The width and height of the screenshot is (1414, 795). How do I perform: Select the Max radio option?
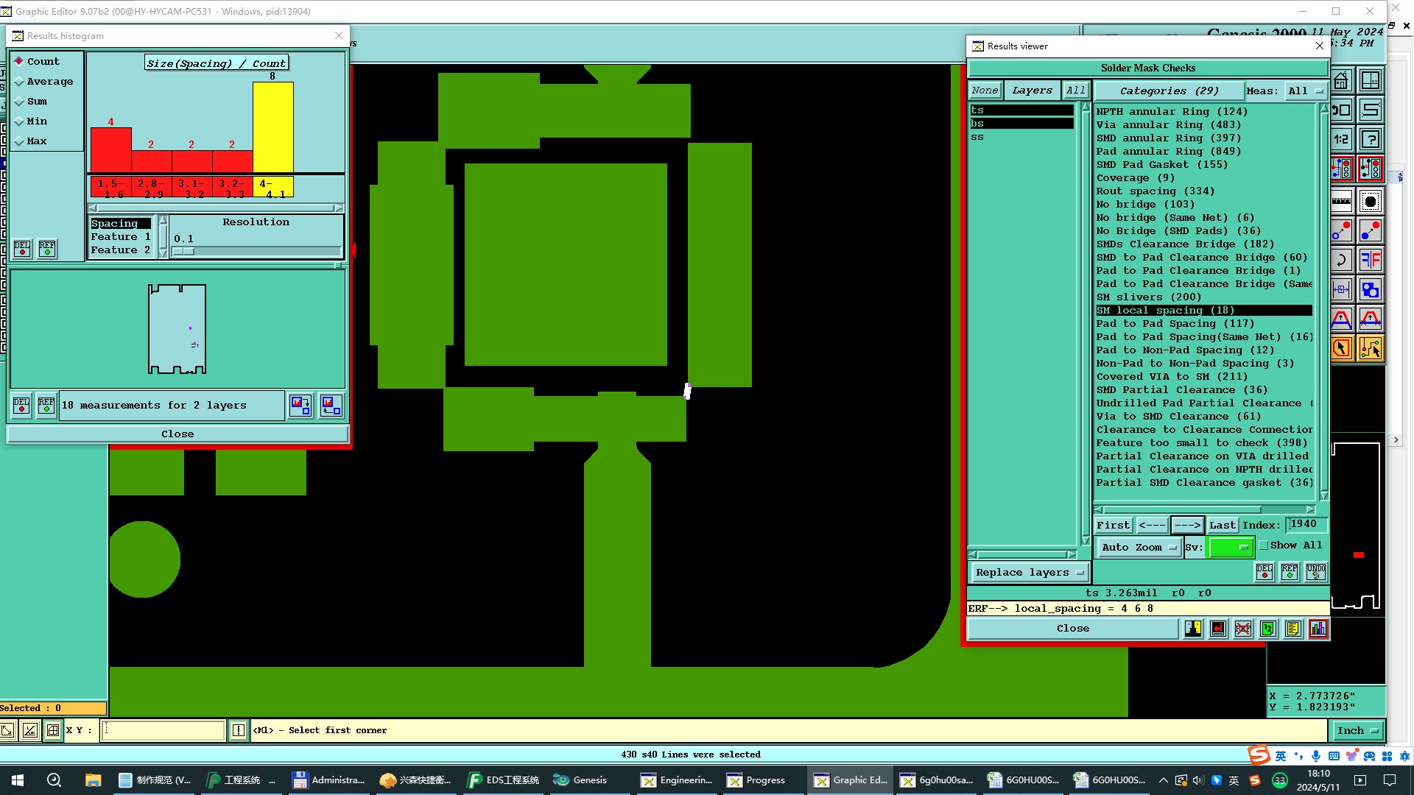point(20,141)
